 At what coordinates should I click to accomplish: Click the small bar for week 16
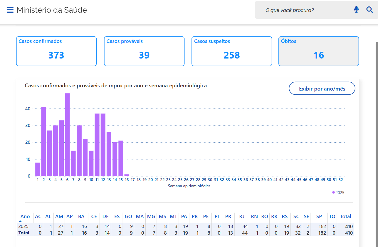click(x=127, y=175)
